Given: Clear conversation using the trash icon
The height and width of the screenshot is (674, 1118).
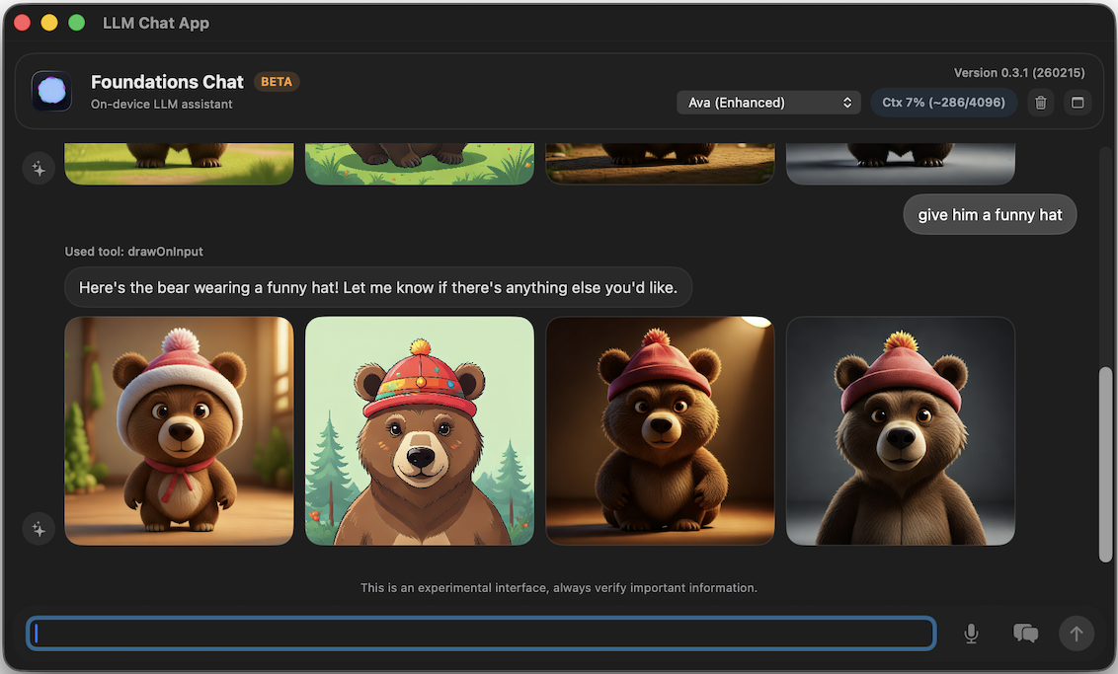Looking at the screenshot, I should (x=1040, y=102).
